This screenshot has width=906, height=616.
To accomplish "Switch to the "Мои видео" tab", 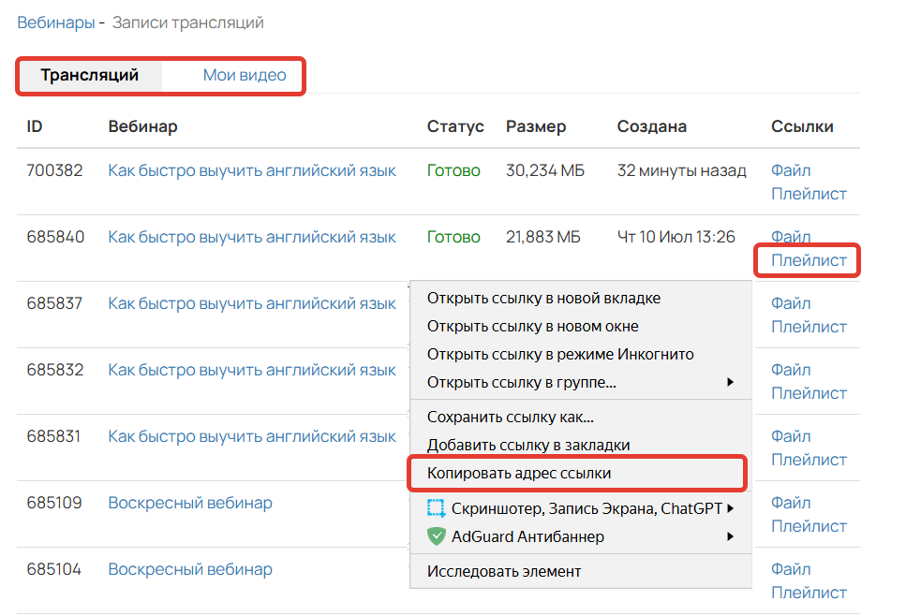I will [245, 75].
